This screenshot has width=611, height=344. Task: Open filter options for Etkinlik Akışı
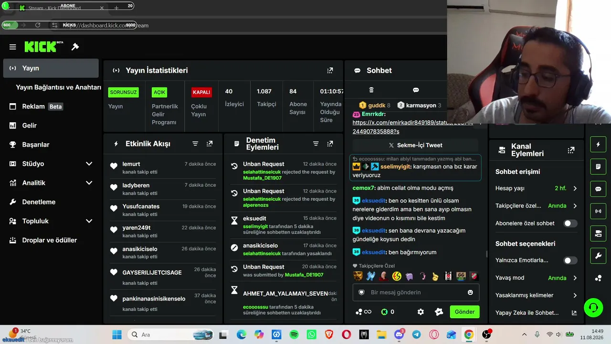click(x=195, y=144)
